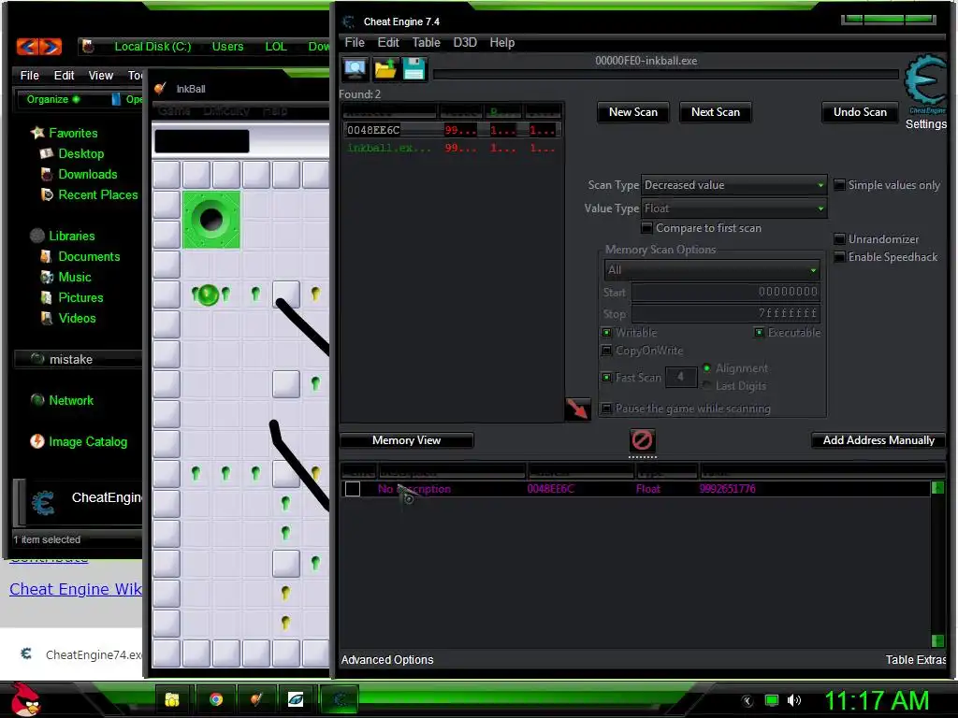Toggle the Writable checkbox
The width and height of the screenshot is (958, 718).
[x=606, y=332]
